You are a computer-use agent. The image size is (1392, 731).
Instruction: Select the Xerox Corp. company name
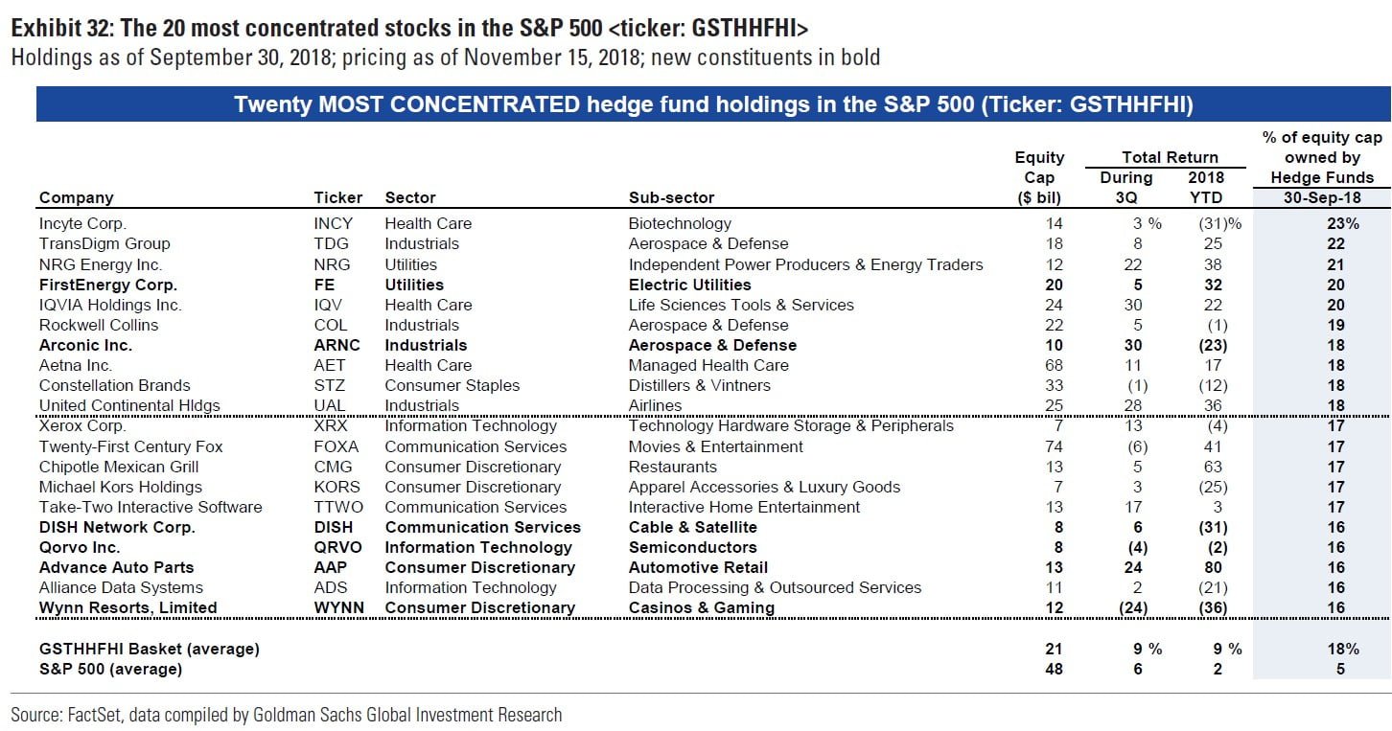click(x=82, y=425)
